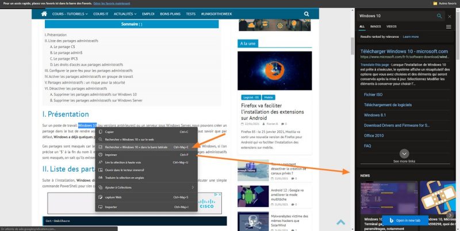Click Gérer les favoris maintenant link
The image size is (460, 231).
tap(112, 3)
